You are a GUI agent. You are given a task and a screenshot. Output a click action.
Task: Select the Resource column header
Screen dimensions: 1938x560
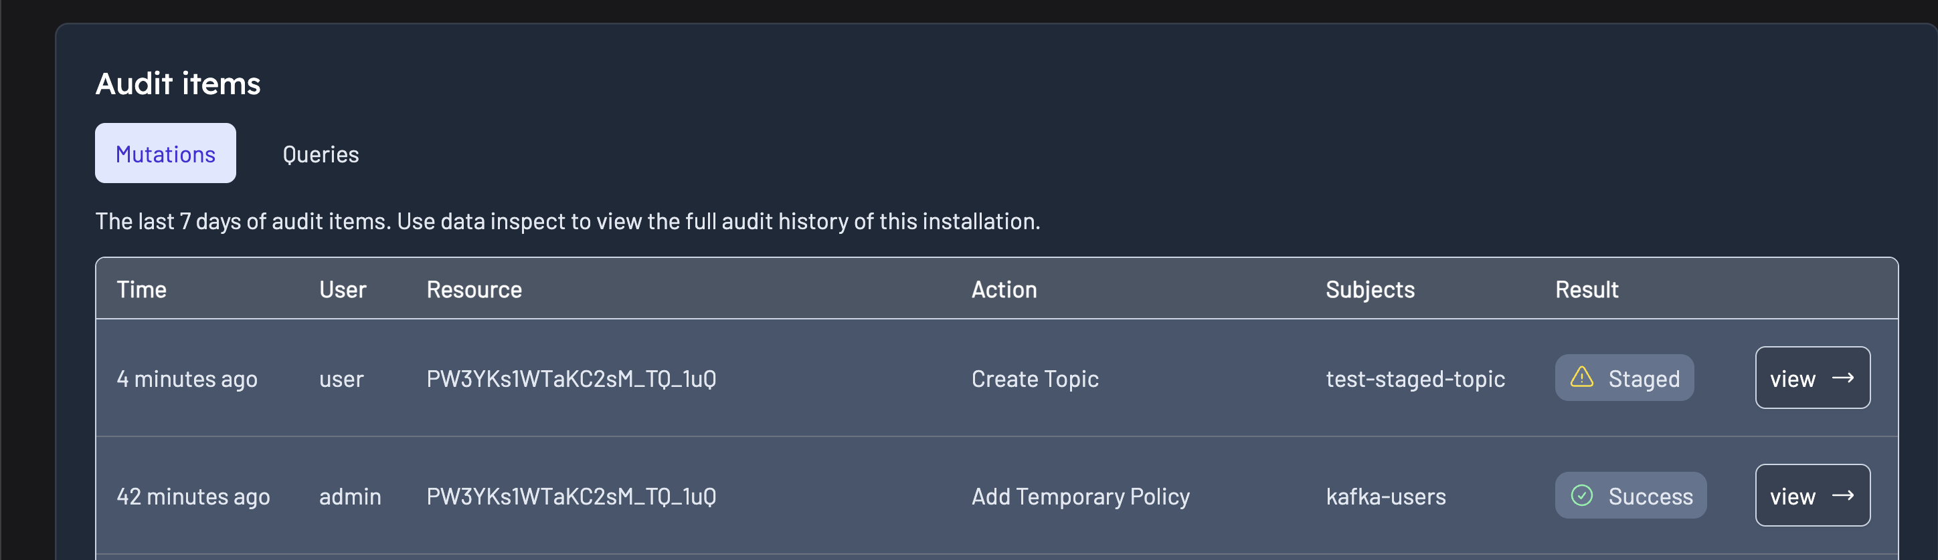coord(474,289)
